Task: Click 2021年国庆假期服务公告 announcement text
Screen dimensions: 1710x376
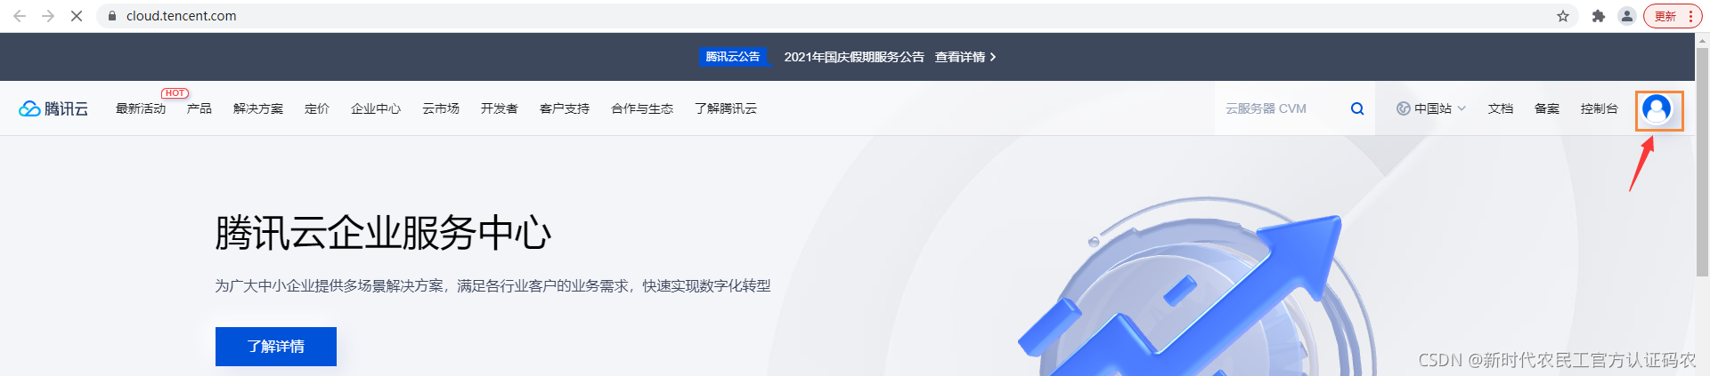Action: 854,57
